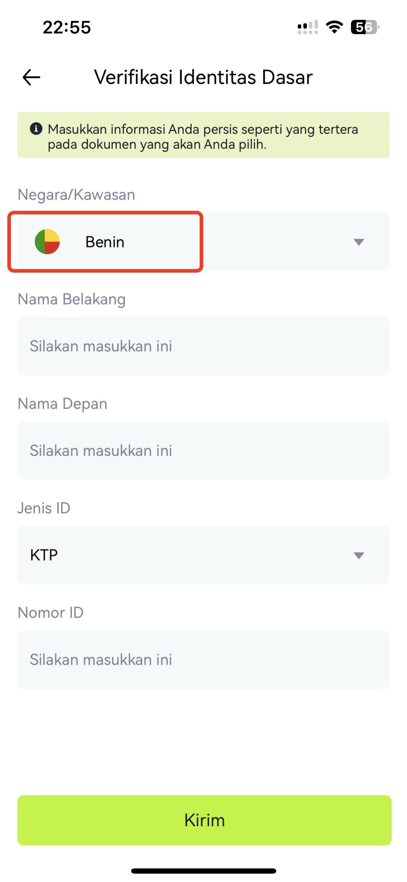The height and width of the screenshot is (882, 407).
Task: Tap the cellular signal bars icon
Action: pyautogui.click(x=308, y=27)
